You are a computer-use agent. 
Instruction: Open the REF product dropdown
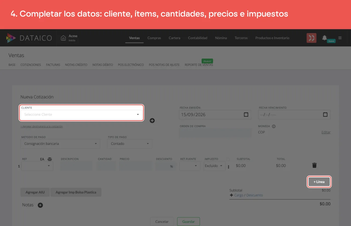pyautogui.click(x=37, y=166)
